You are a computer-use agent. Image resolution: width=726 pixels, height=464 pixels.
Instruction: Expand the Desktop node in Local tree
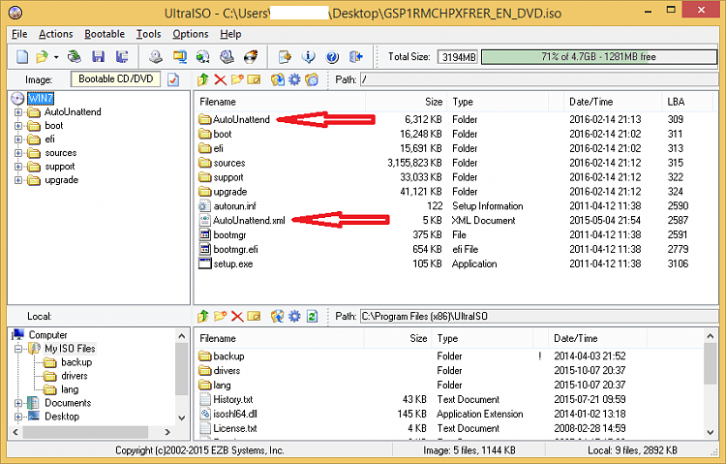pos(18,417)
